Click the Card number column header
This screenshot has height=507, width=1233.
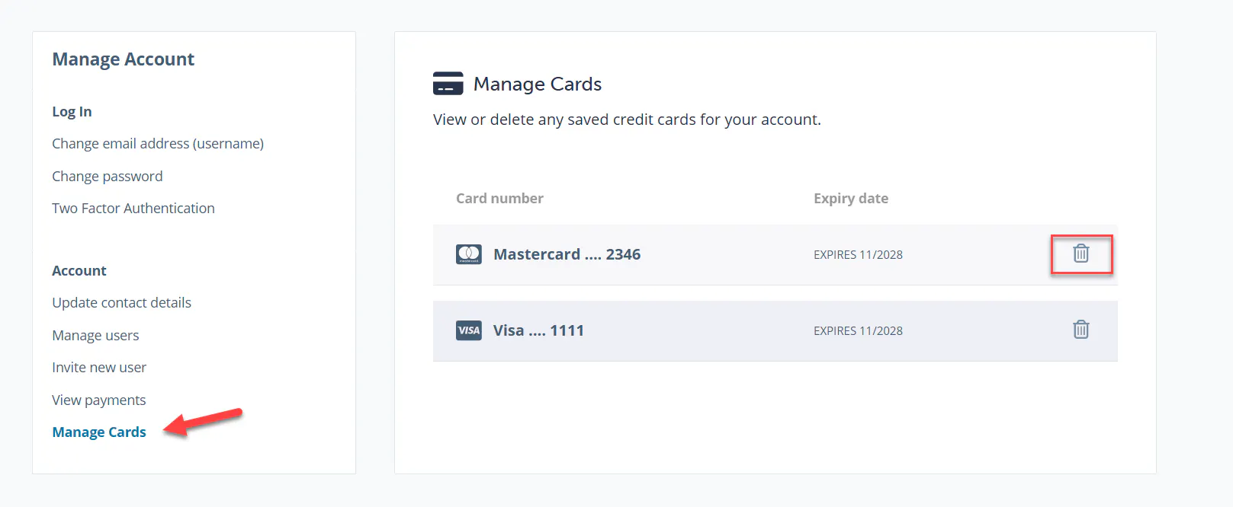[x=499, y=199]
